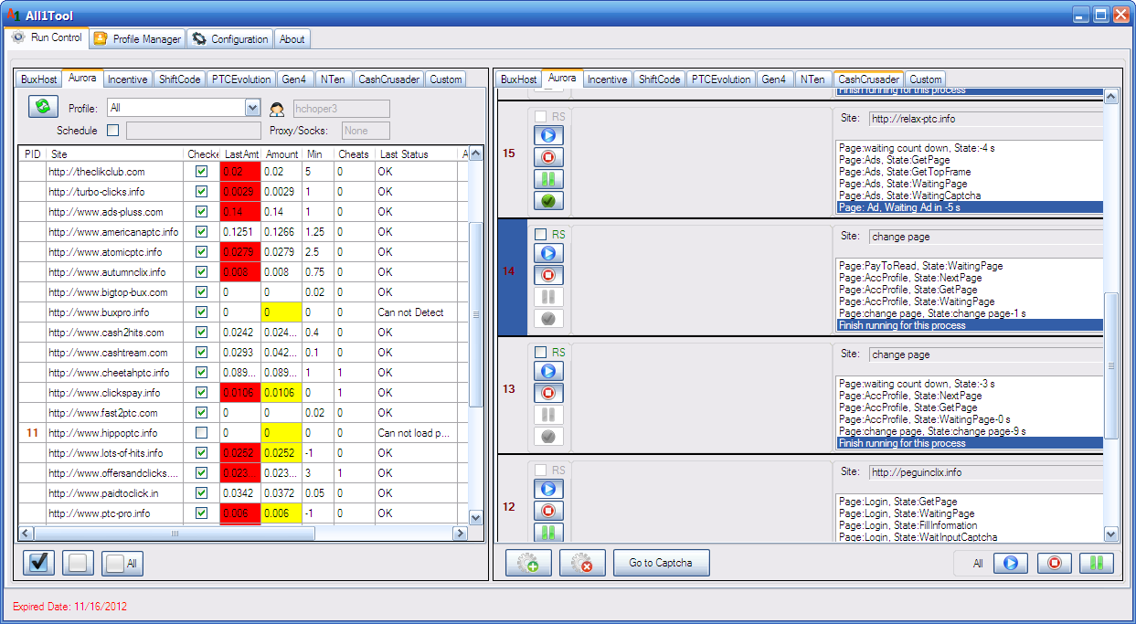
Task: Check the box for hippoptc.info site row
Action: [x=201, y=433]
